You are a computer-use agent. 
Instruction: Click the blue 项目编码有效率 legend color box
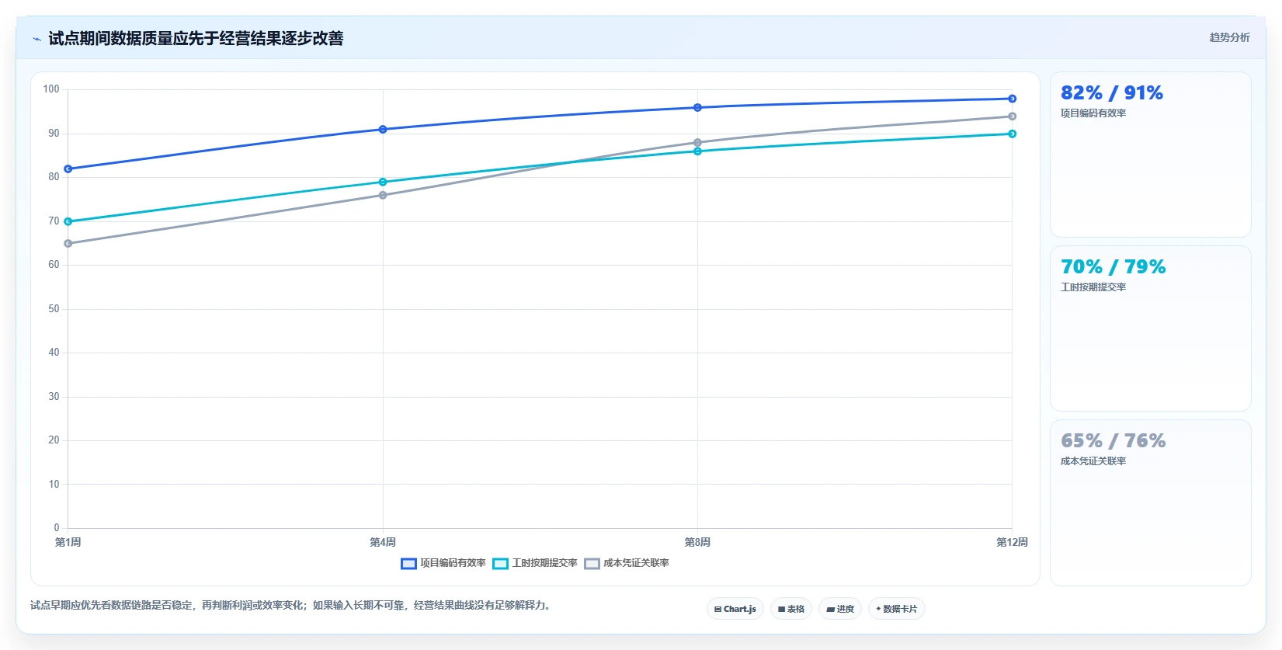(x=408, y=564)
